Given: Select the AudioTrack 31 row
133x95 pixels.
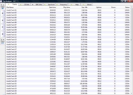Looking at the screenshot, I should [68, 84].
